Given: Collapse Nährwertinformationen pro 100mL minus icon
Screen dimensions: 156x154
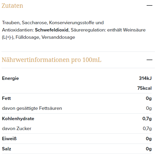Looking at the screenshot, I should [x=149, y=60].
